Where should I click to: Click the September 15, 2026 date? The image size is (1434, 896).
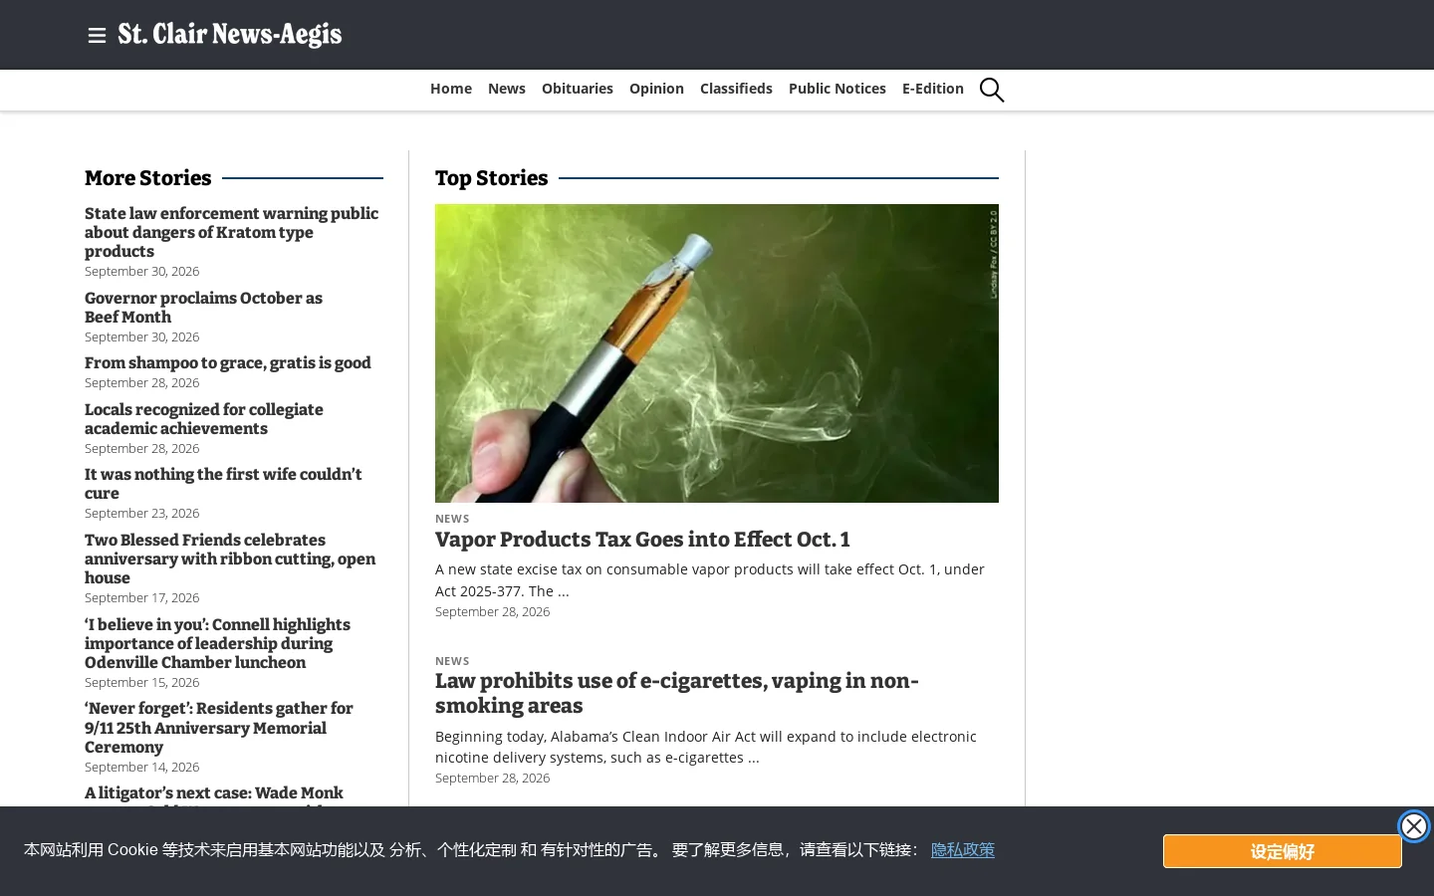tap(141, 683)
